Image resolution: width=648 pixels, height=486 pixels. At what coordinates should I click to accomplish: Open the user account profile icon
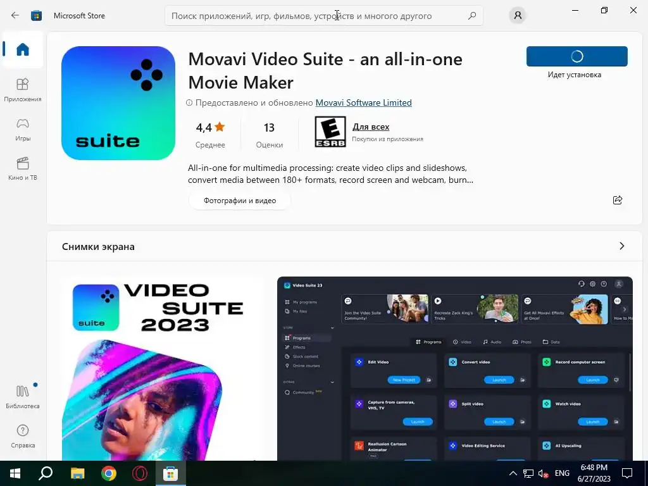pyautogui.click(x=518, y=16)
